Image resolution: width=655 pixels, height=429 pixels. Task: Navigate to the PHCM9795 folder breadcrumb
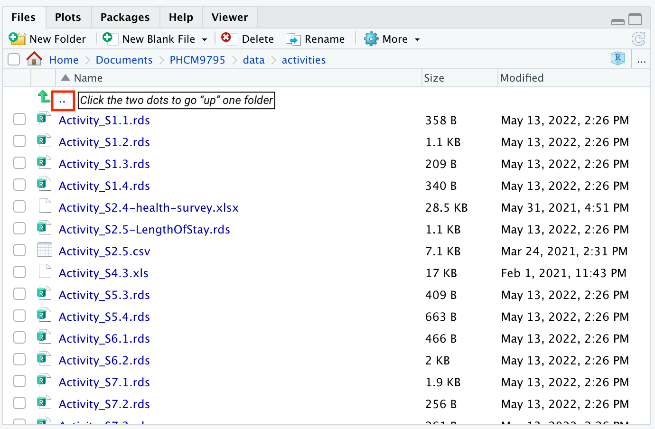tap(197, 60)
